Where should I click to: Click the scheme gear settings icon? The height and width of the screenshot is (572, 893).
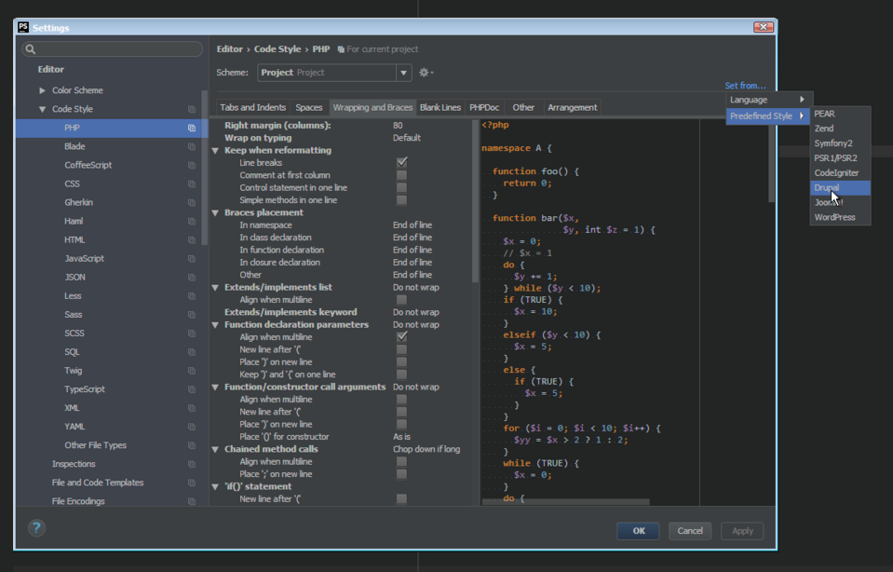point(426,73)
